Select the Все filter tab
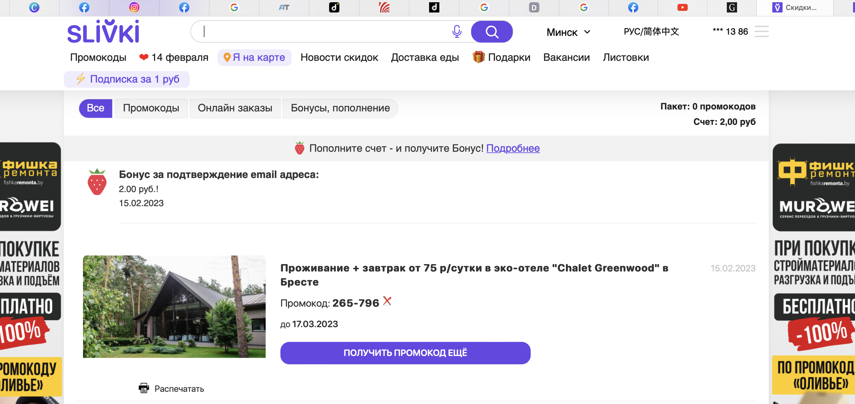Viewport: 855px width, 404px height. point(95,108)
